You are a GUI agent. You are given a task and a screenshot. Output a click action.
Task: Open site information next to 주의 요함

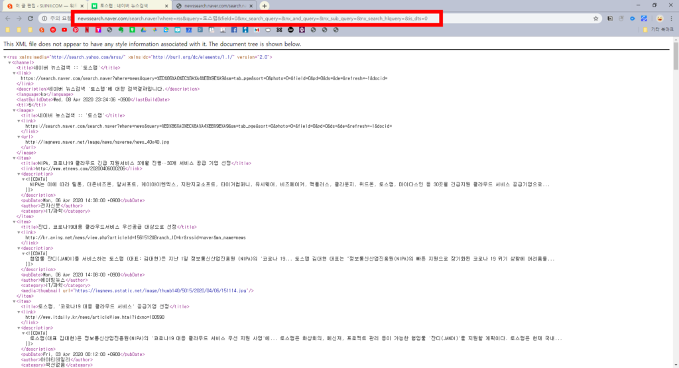(x=44, y=19)
